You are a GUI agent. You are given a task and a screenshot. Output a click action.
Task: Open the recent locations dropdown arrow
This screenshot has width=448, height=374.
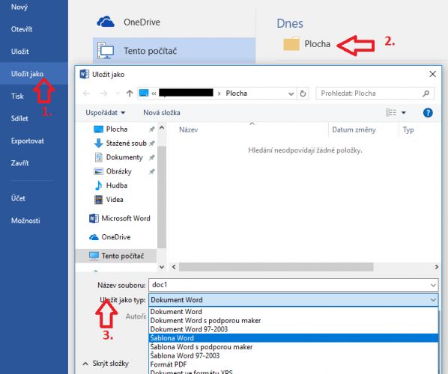click(118, 93)
